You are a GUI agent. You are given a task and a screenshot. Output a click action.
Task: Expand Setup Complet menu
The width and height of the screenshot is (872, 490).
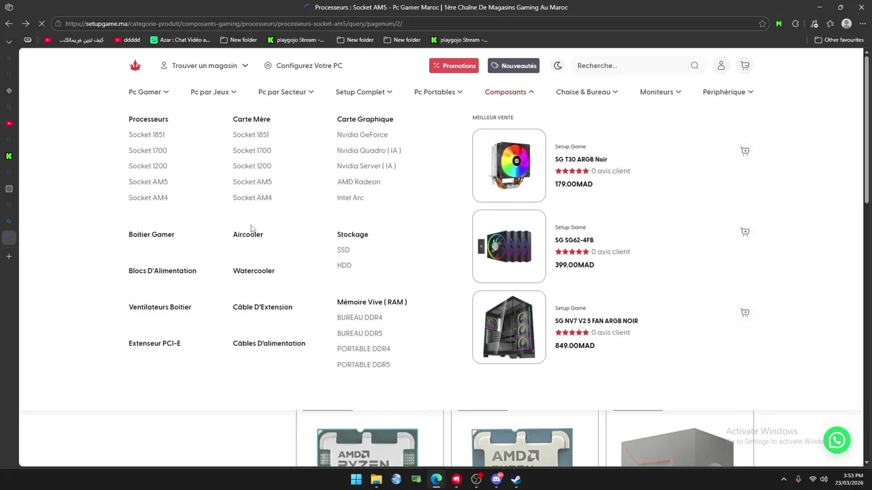click(x=364, y=92)
